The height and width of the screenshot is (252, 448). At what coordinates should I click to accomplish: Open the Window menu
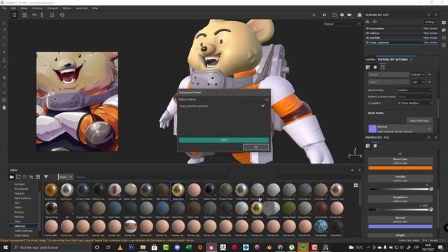(37, 8)
